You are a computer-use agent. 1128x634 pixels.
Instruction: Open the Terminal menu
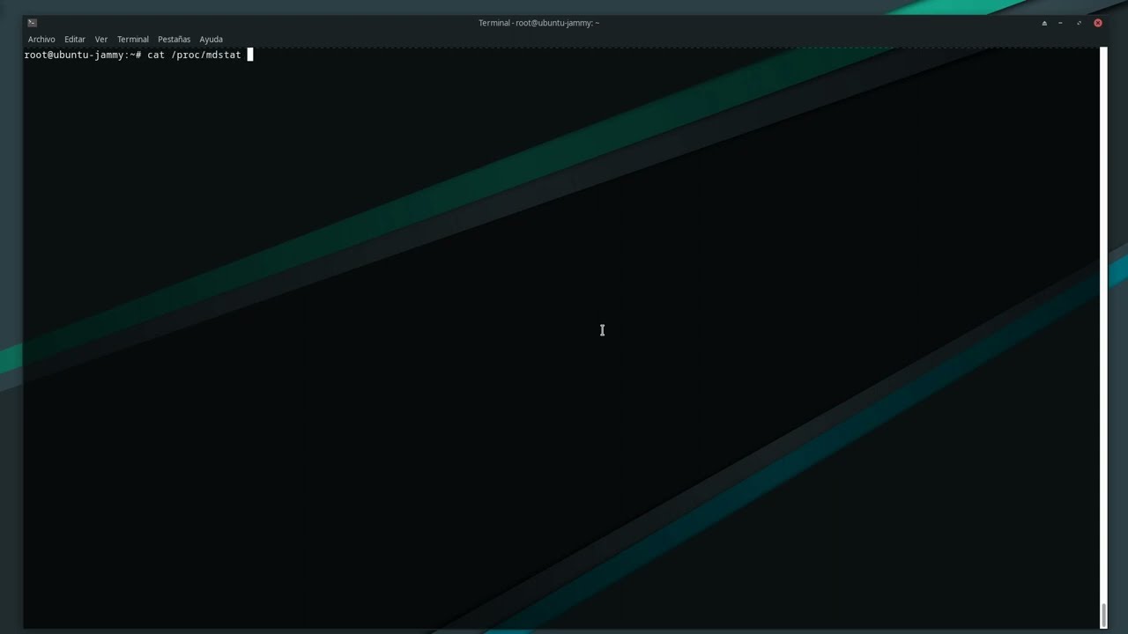(133, 39)
